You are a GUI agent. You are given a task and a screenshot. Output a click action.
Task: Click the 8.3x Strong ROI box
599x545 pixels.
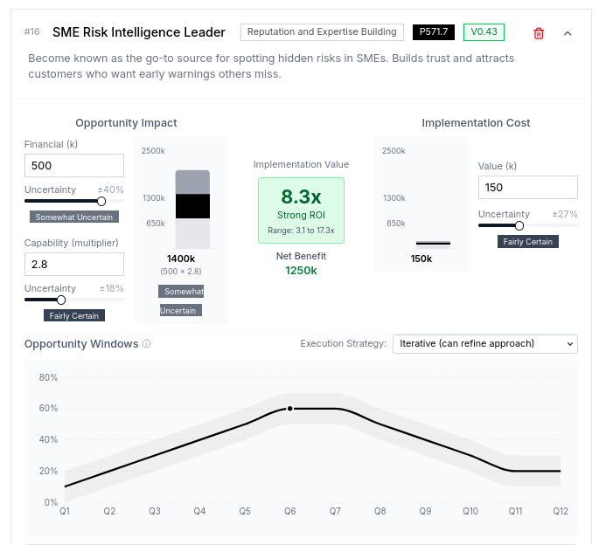coord(301,210)
